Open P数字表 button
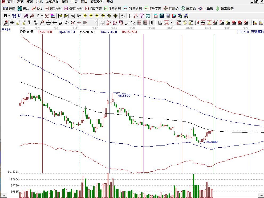Screen dimensions: 264x198 click(x=94, y=9)
